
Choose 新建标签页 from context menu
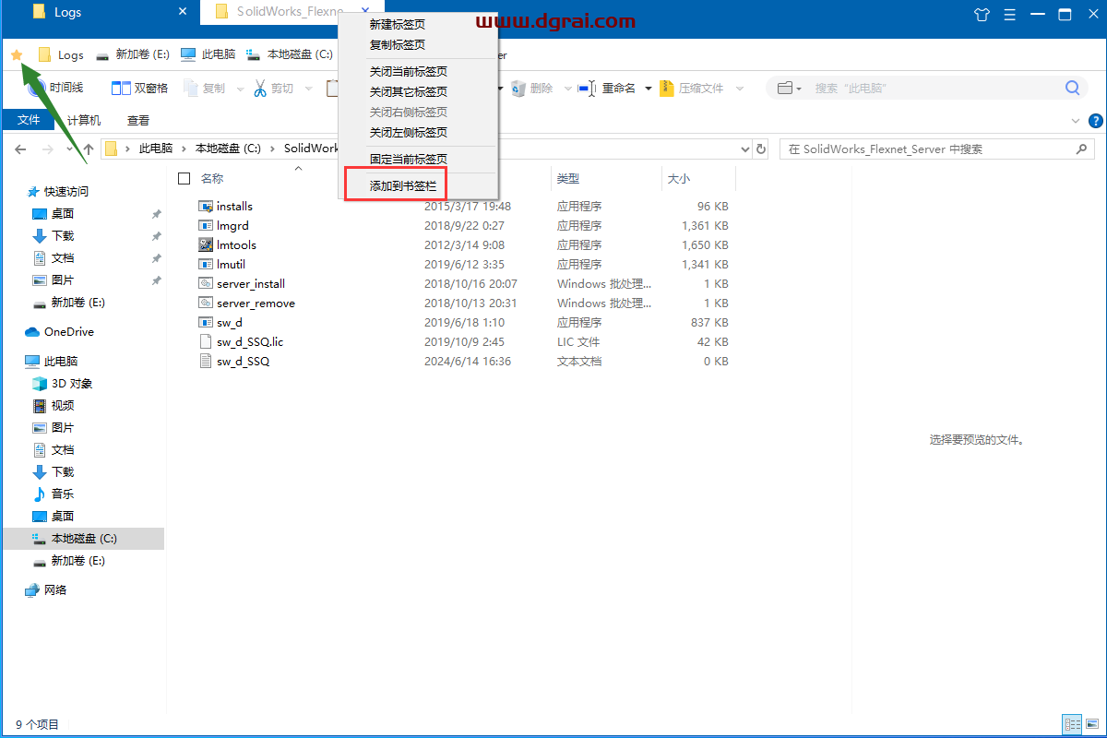(398, 25)
